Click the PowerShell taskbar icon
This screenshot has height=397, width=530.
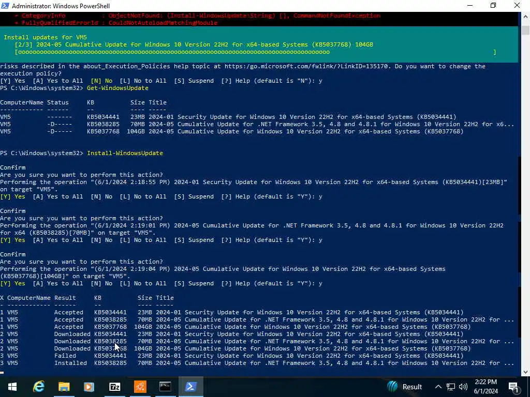point(190,387)
